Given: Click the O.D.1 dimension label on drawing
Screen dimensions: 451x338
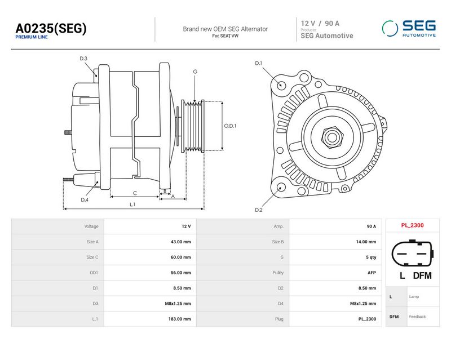Looking at the screenshot, I should tap(230, 126).
